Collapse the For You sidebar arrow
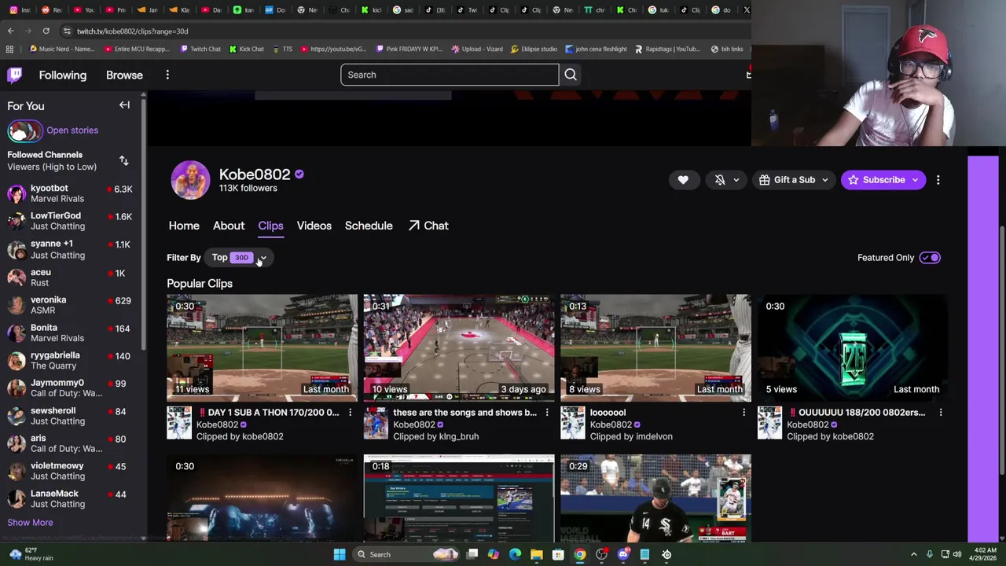Screen dimensions: 1006x566 click(124, 105)
